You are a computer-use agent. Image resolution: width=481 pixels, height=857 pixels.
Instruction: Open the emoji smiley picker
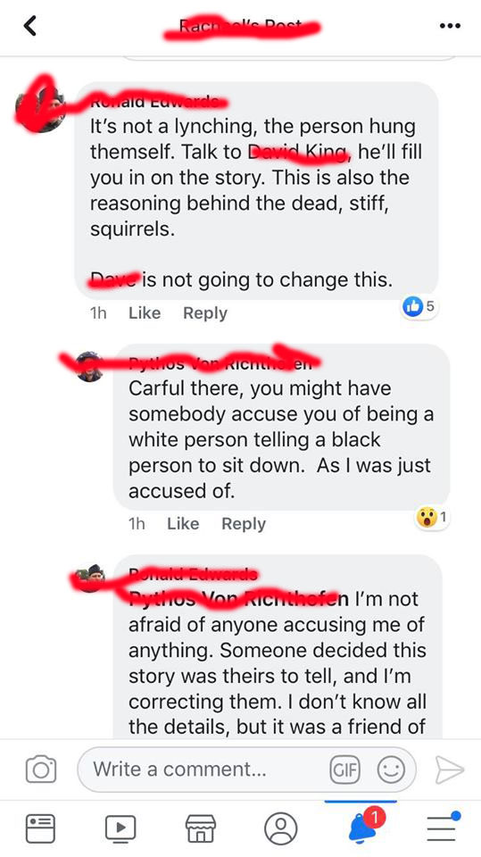pos(392,770)
